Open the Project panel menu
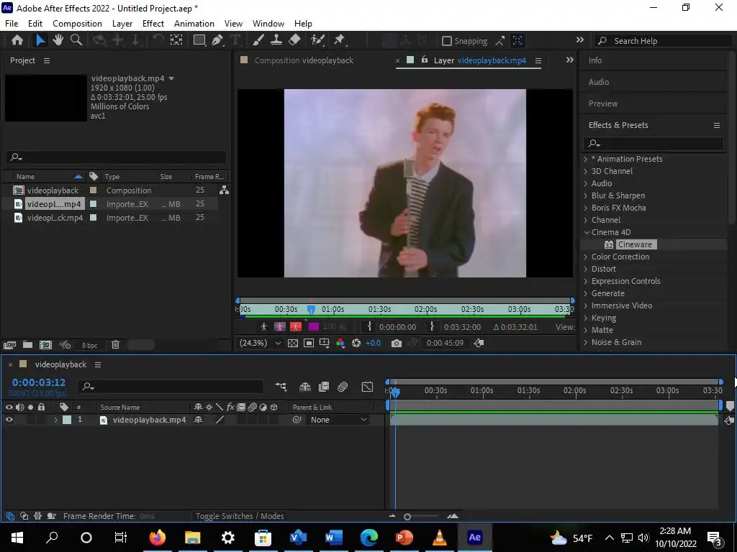This screenshot has height=552, width=737. 47,60
